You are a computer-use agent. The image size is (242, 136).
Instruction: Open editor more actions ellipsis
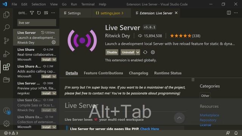pos(236,13)
